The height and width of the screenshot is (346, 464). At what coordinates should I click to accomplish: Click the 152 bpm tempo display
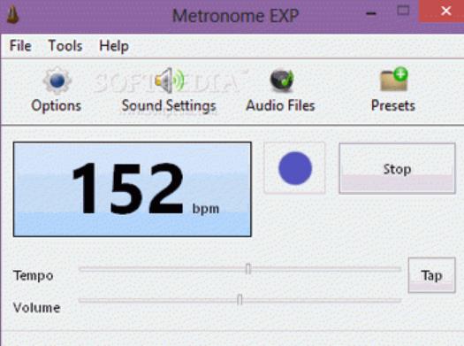click(x=133, y=189)
